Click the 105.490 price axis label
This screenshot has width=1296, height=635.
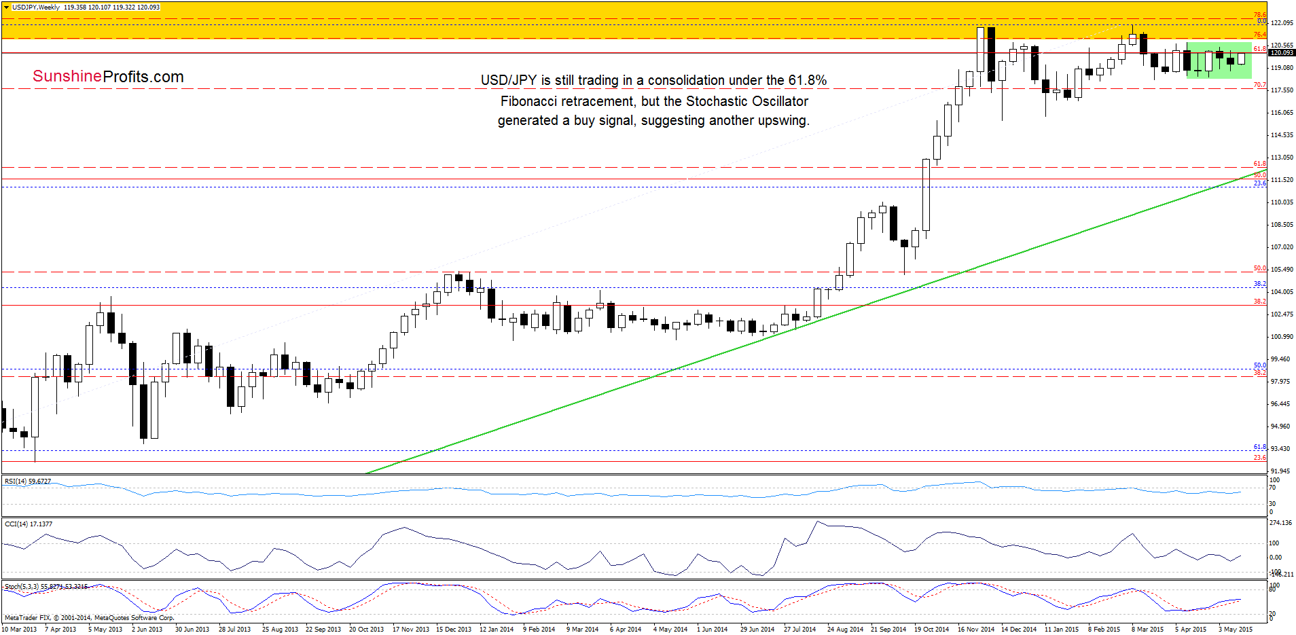point(1282,270)
